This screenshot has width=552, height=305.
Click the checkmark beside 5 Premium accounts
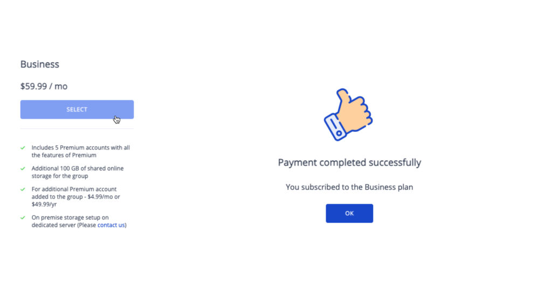(23, 148)
